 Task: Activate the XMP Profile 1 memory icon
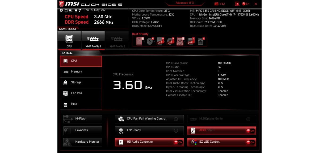pyautogui.click(x=93, y=40)
